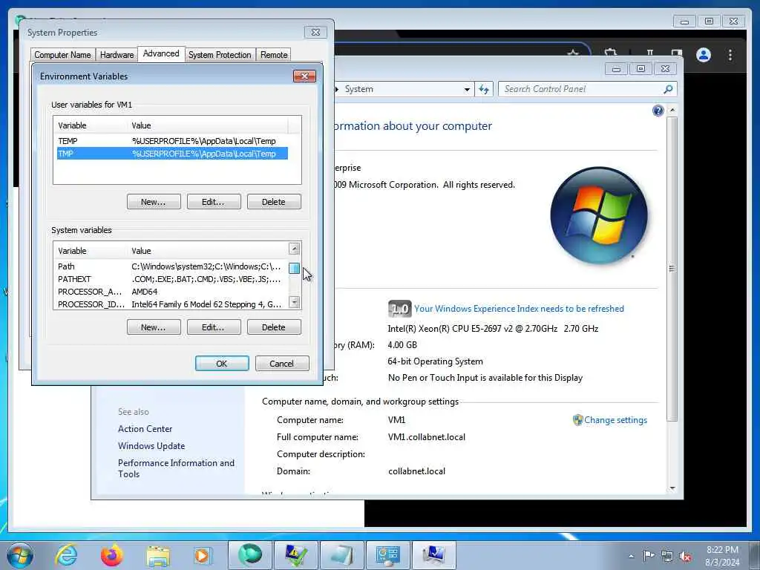The height and width of the screenshot is (570, 760).
Task: Switch to the Computer Name tab
Action: pos(62,55)
